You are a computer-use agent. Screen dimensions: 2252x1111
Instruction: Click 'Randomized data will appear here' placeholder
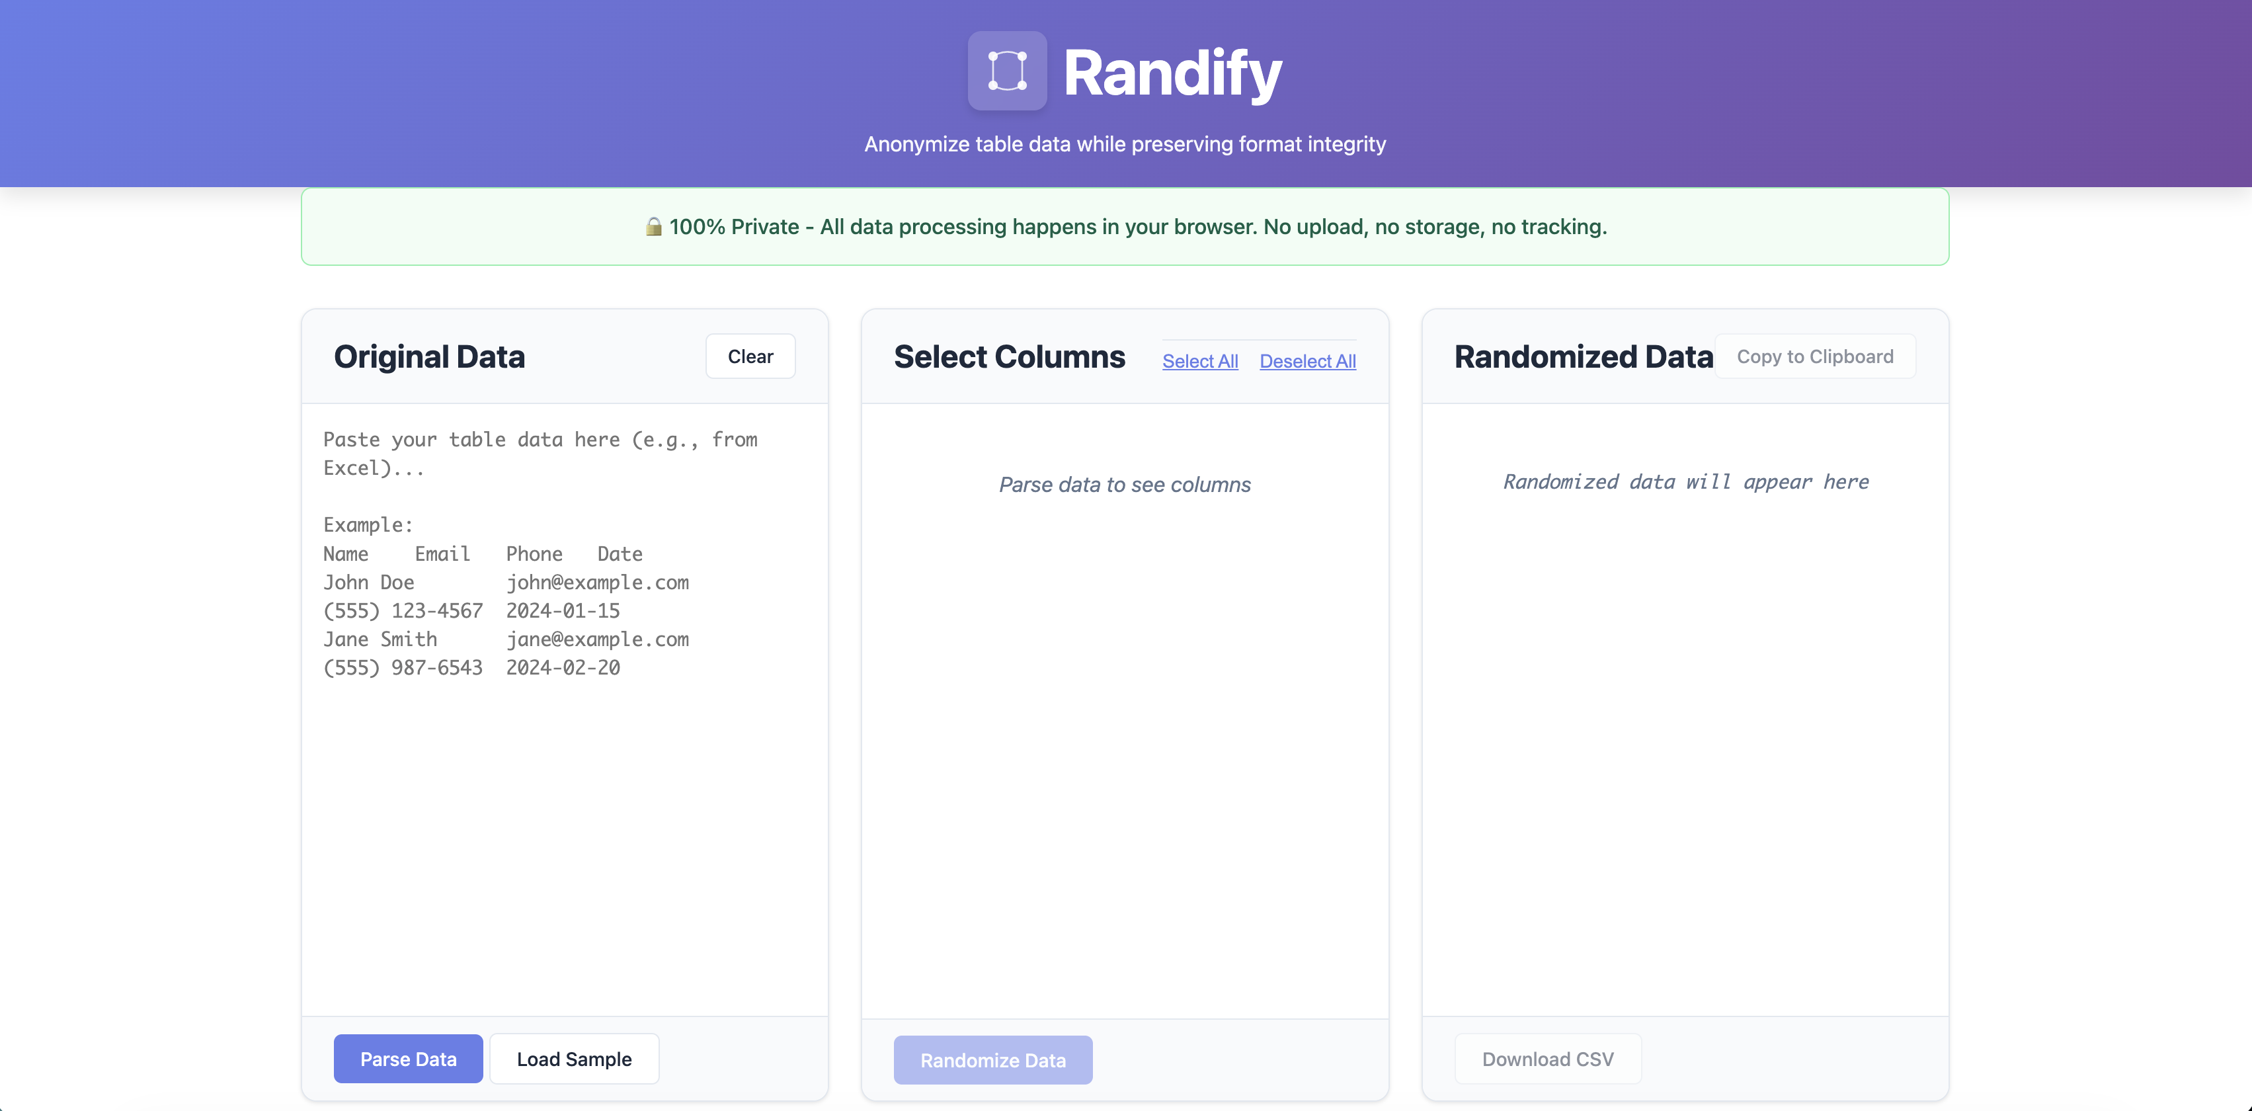tap(1685, 481)
